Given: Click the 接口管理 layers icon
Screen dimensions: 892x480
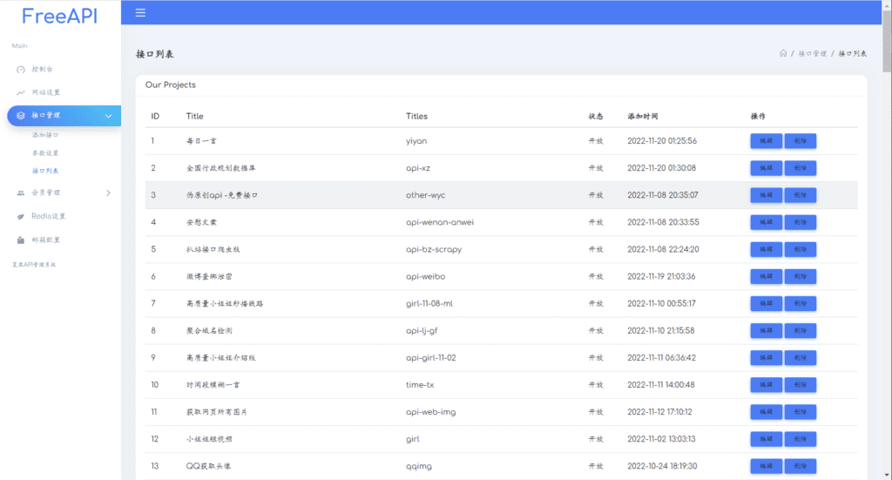Looking at the screenshot, I should tap(21, 115).
